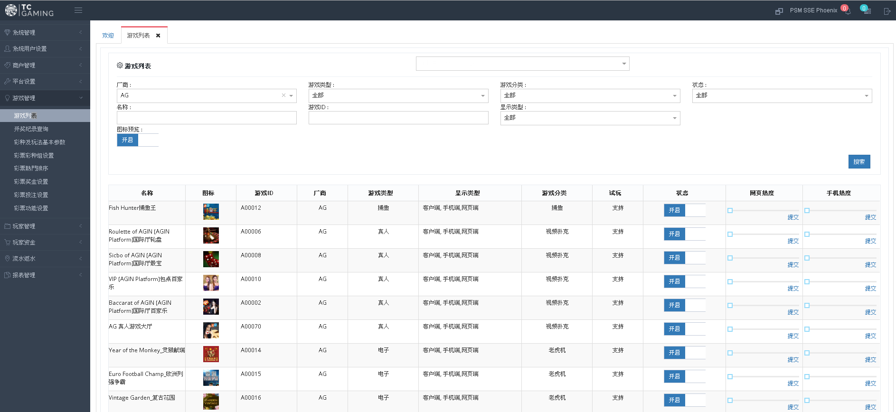Image resolution: width=896 pixels, height=412 pixels.
Task: Open the notification bell icon
Action: 848,11
